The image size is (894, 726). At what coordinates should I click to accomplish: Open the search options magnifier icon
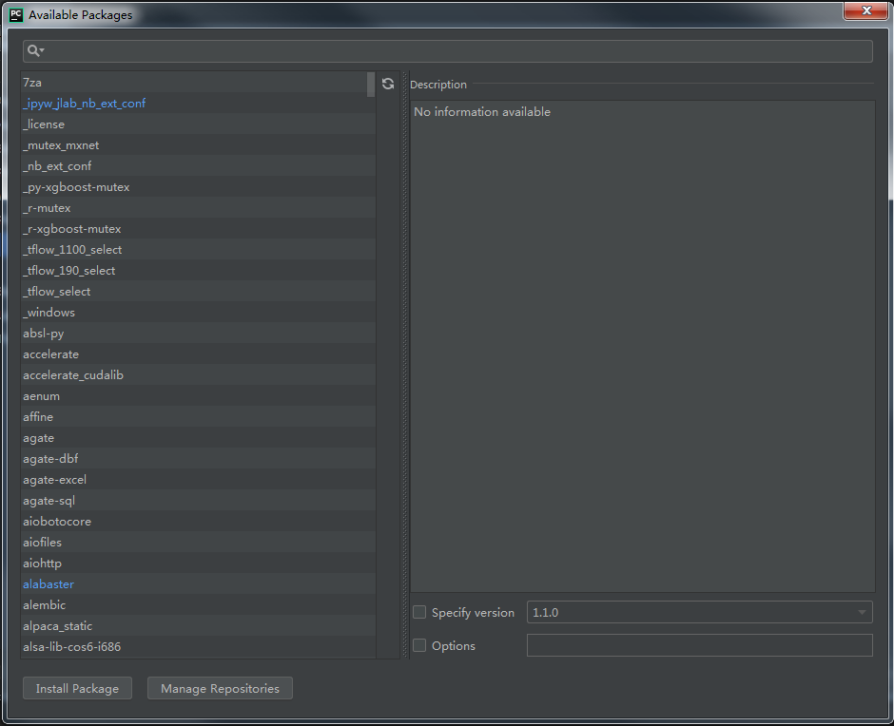[35, 50]
